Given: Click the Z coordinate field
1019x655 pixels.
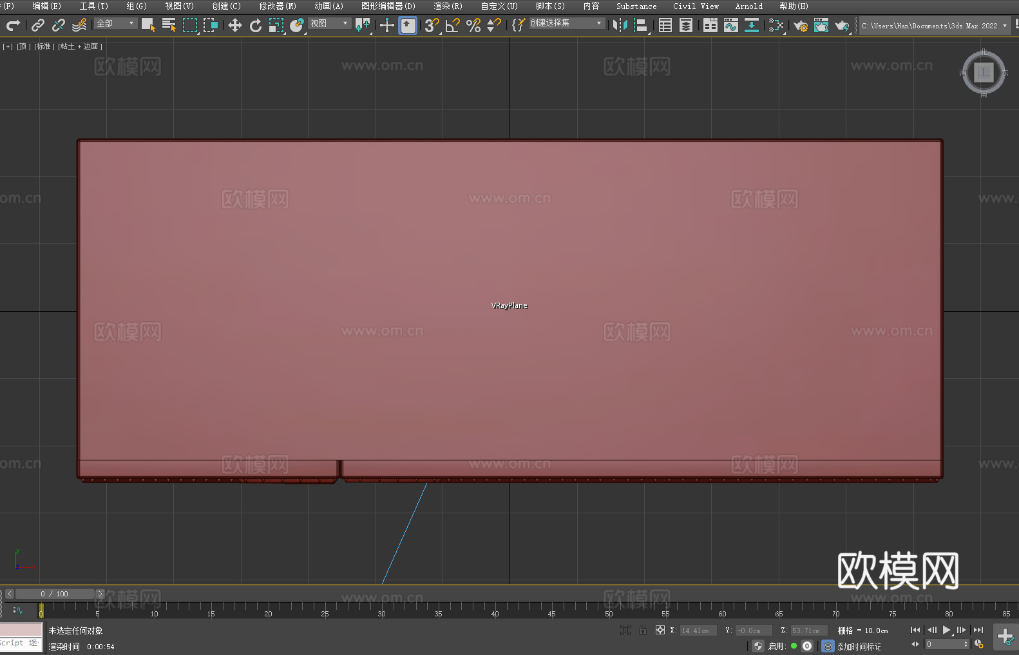Looking at the screenshot, I should click(809, 631).
